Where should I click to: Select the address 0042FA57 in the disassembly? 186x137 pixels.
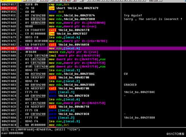point(9,4)
